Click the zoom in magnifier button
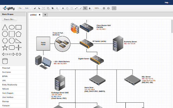Viewport: 173px width, 108px height. tap(104, 8)
